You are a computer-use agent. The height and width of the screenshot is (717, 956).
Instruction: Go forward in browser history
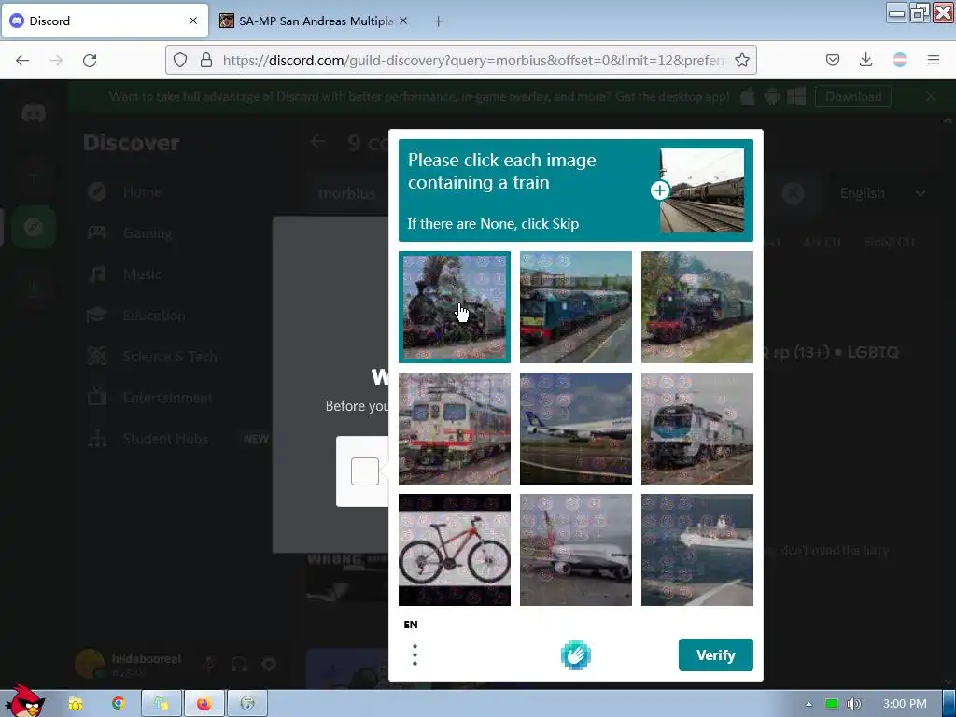tap(56, 60)
